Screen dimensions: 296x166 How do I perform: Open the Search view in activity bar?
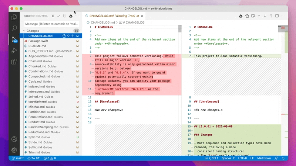(14, 28)
